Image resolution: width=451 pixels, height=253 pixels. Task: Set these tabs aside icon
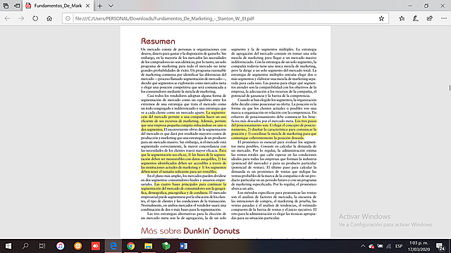[x=17, y=6]
